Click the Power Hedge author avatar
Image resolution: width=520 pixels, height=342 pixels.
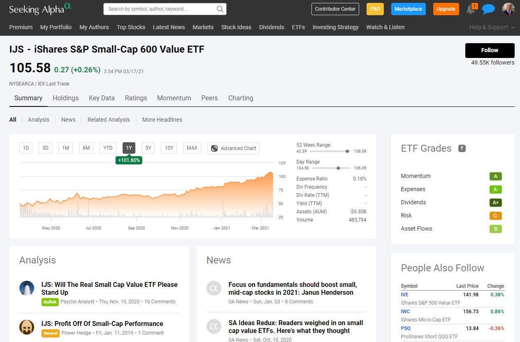tap(27, 327)
